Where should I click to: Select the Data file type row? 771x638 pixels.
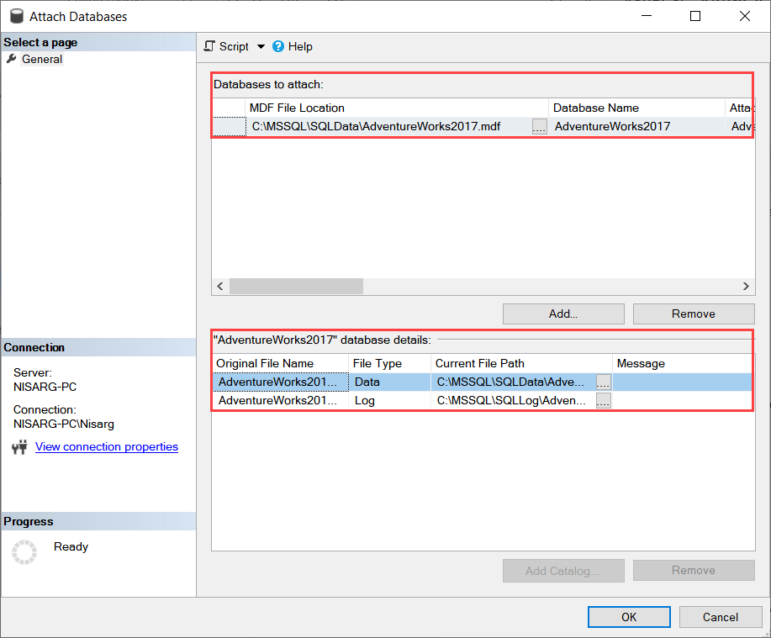pos(378,382)
